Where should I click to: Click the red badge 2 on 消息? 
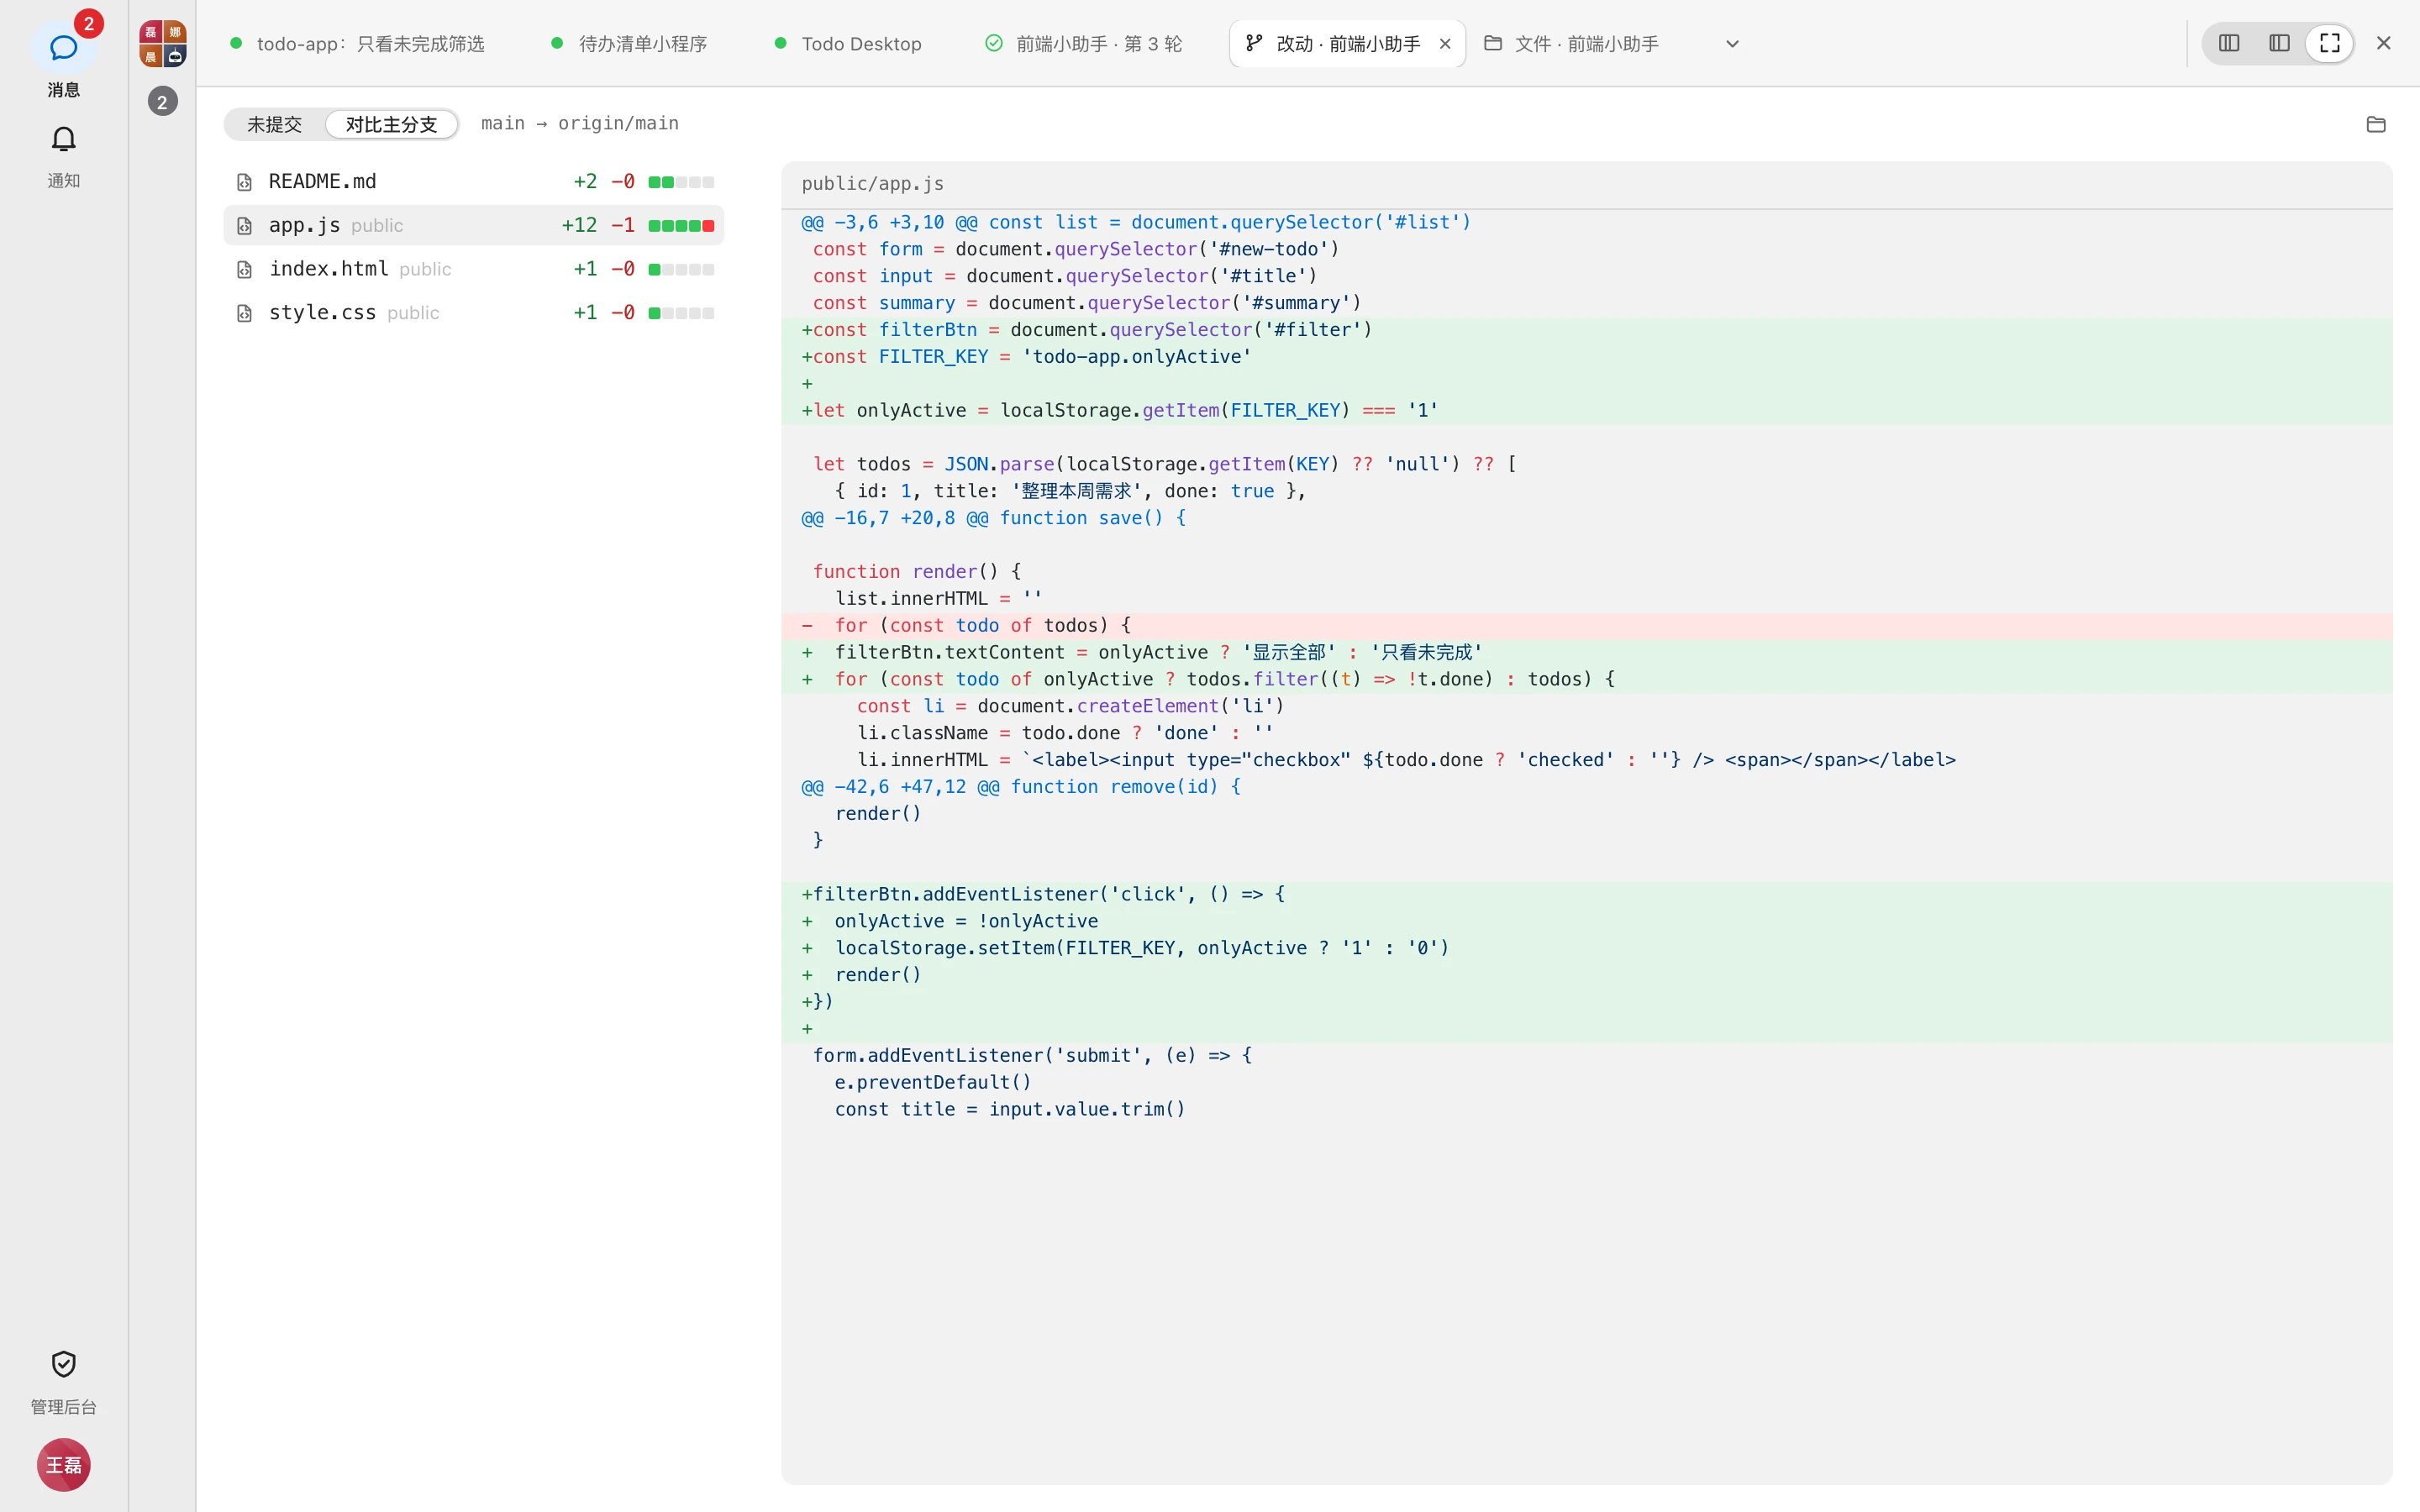(x=89, y=23)
